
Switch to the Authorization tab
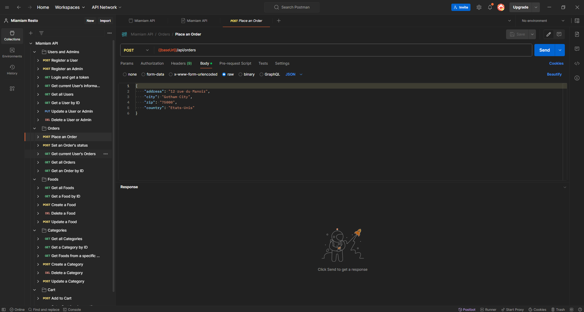point(152,63)
